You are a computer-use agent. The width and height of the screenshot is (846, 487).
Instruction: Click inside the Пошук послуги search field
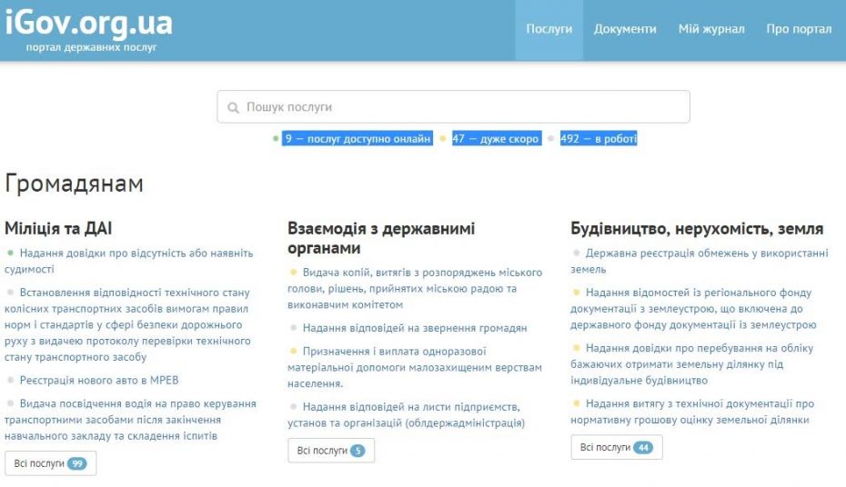click(x=455, y=107)
